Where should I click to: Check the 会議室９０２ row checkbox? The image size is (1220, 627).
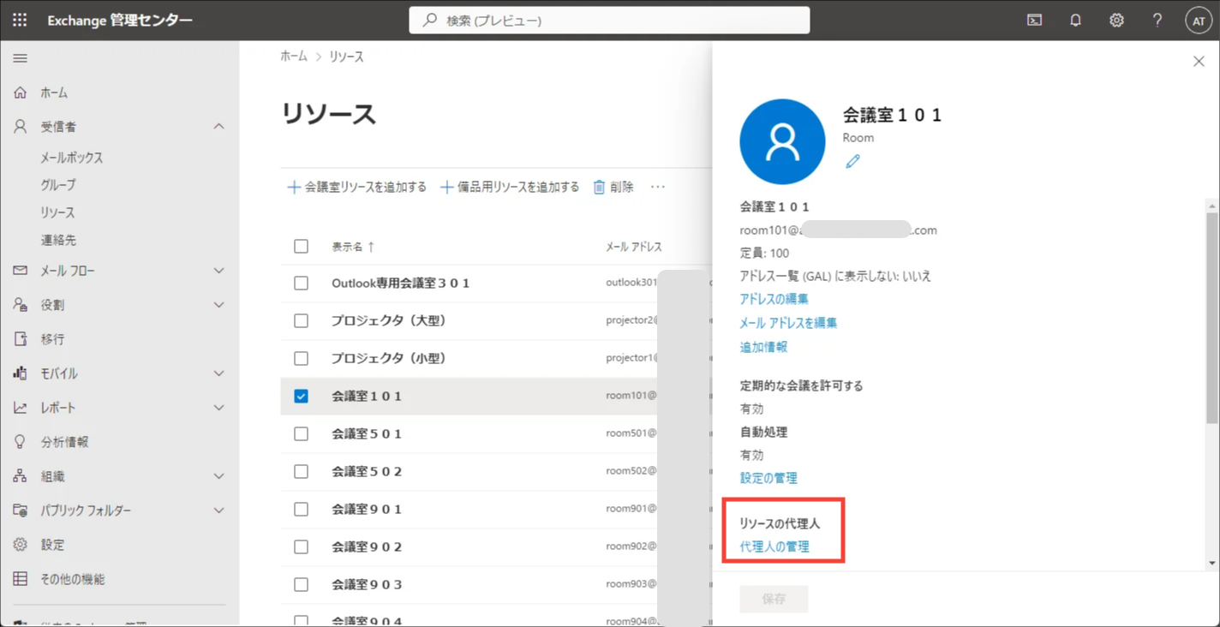[301, 546]
